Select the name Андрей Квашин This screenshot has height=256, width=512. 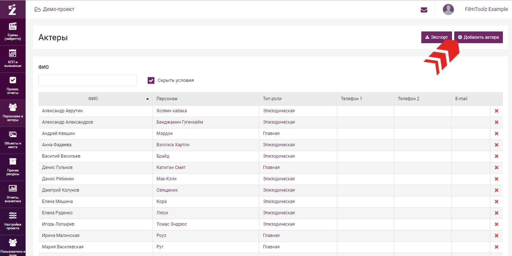(x=59, y=133)
